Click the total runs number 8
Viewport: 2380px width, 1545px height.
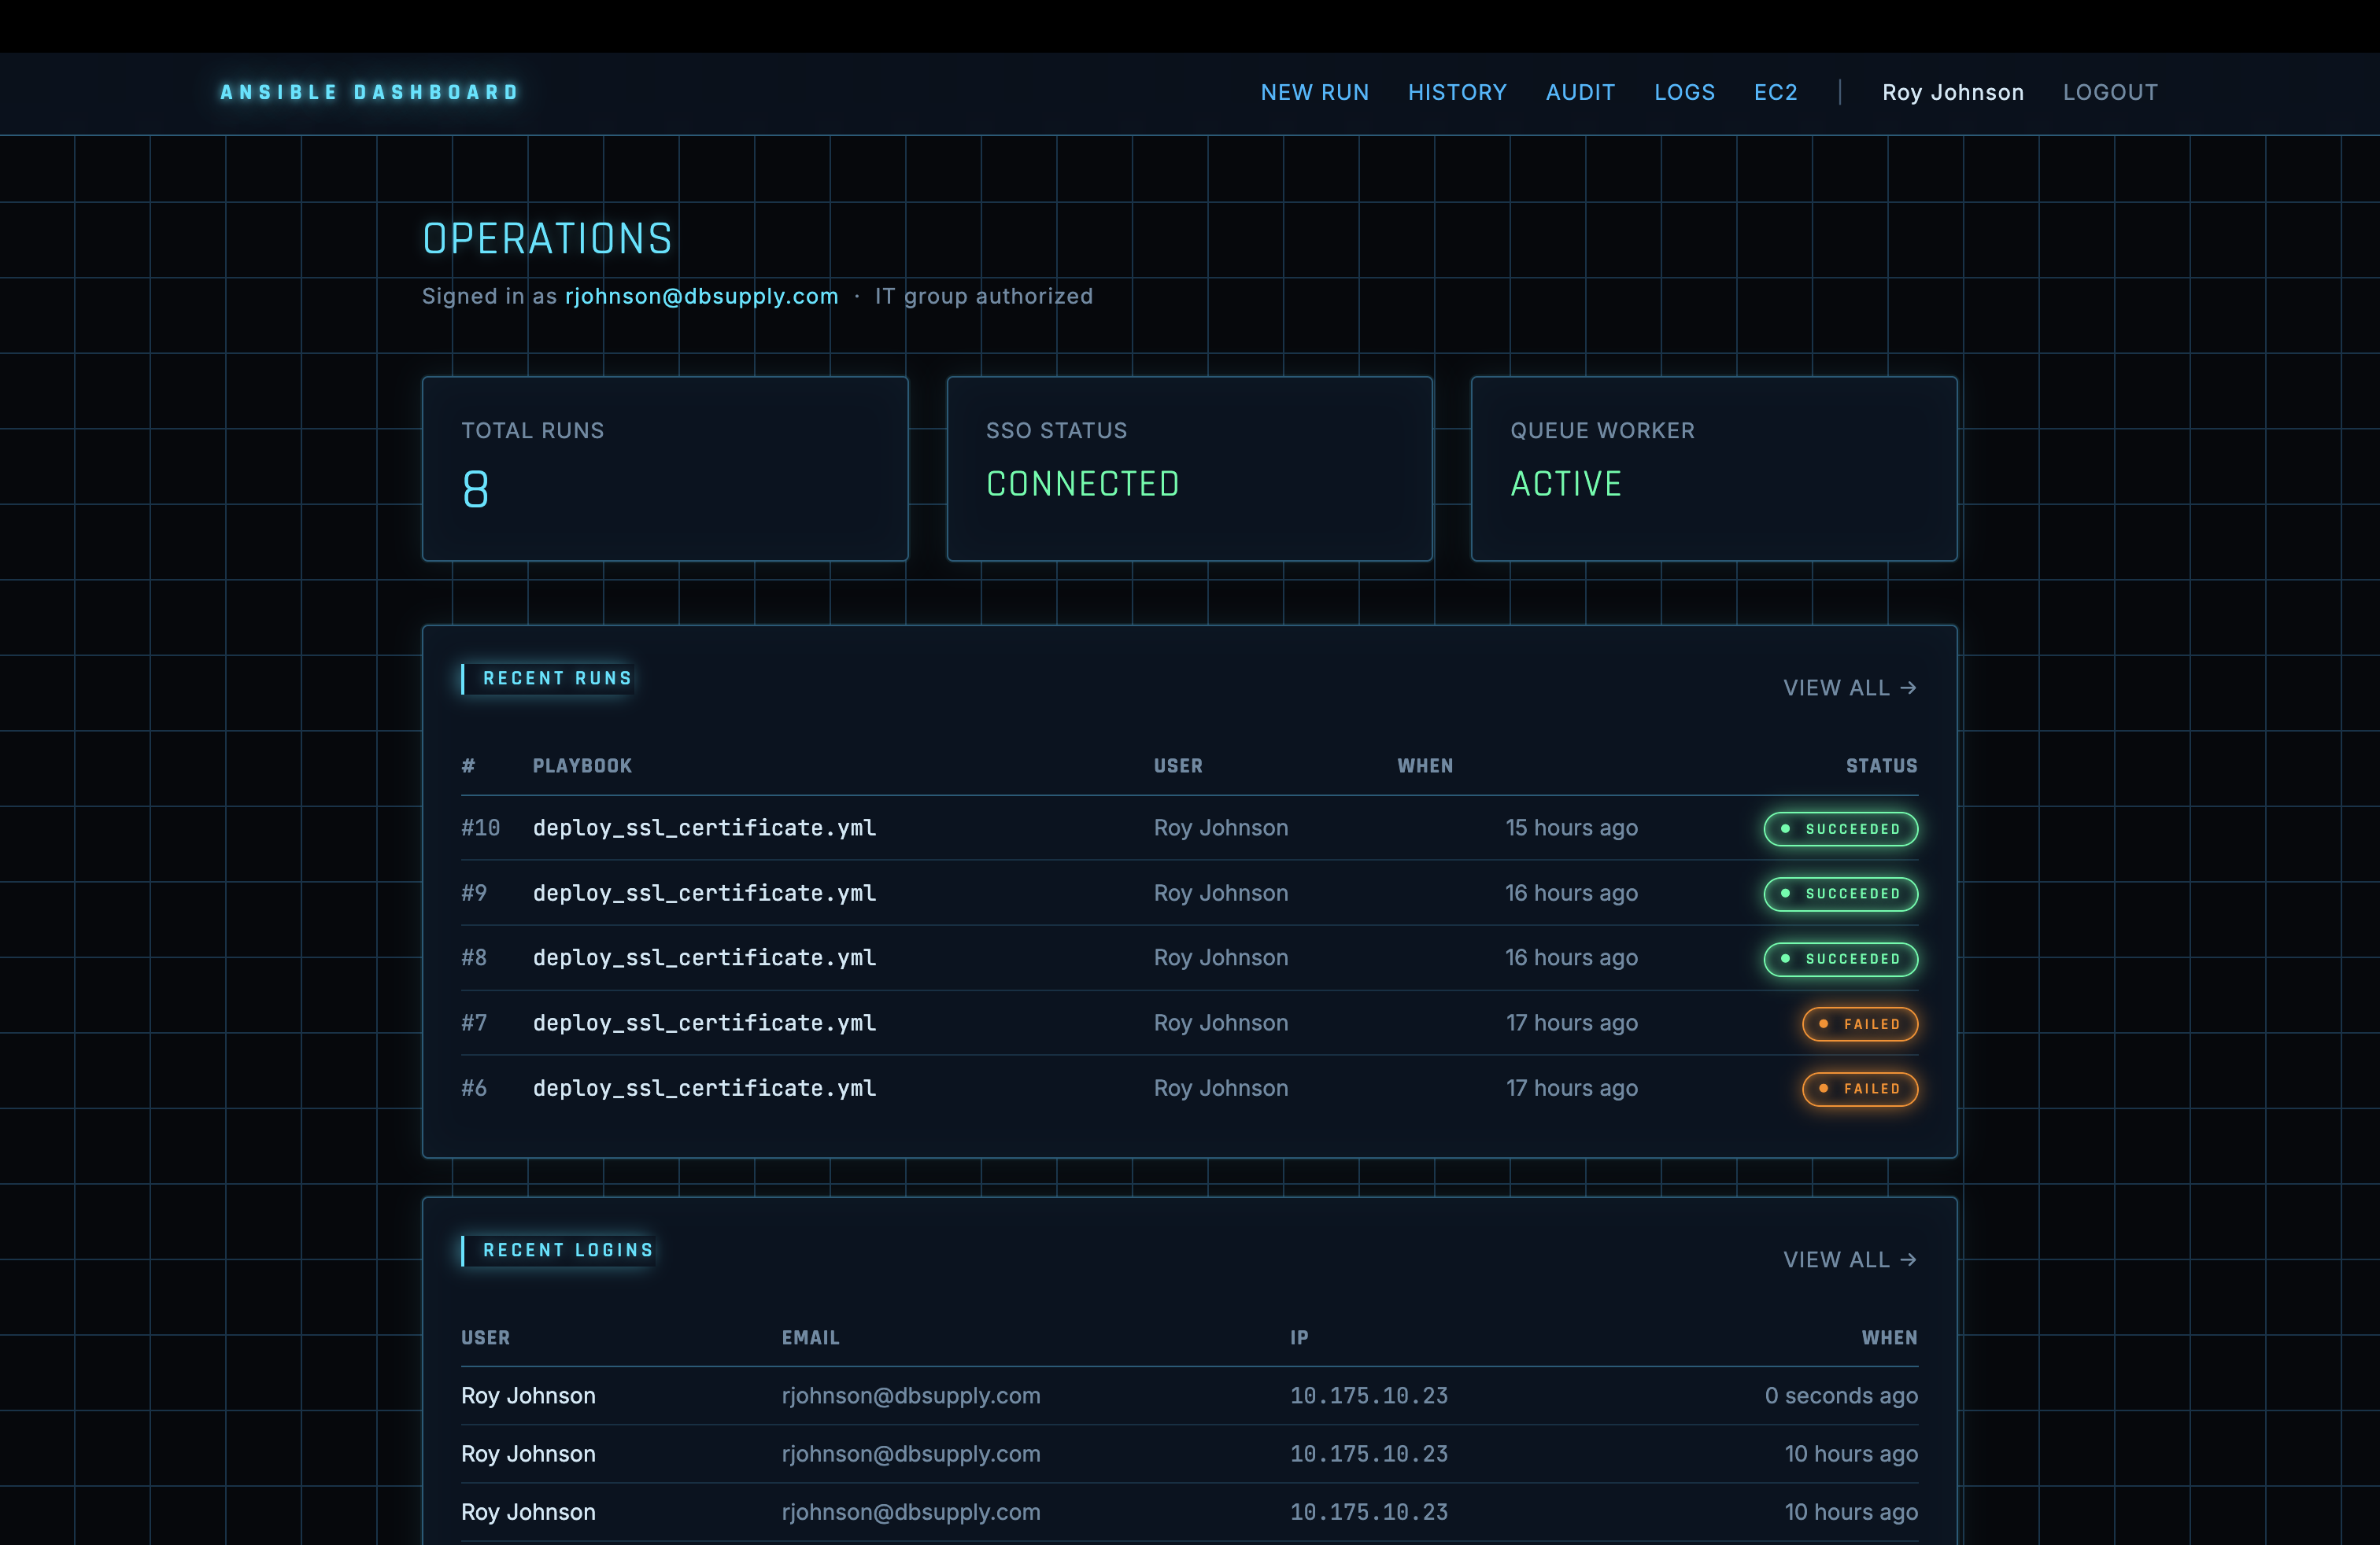tap(475, 489)
